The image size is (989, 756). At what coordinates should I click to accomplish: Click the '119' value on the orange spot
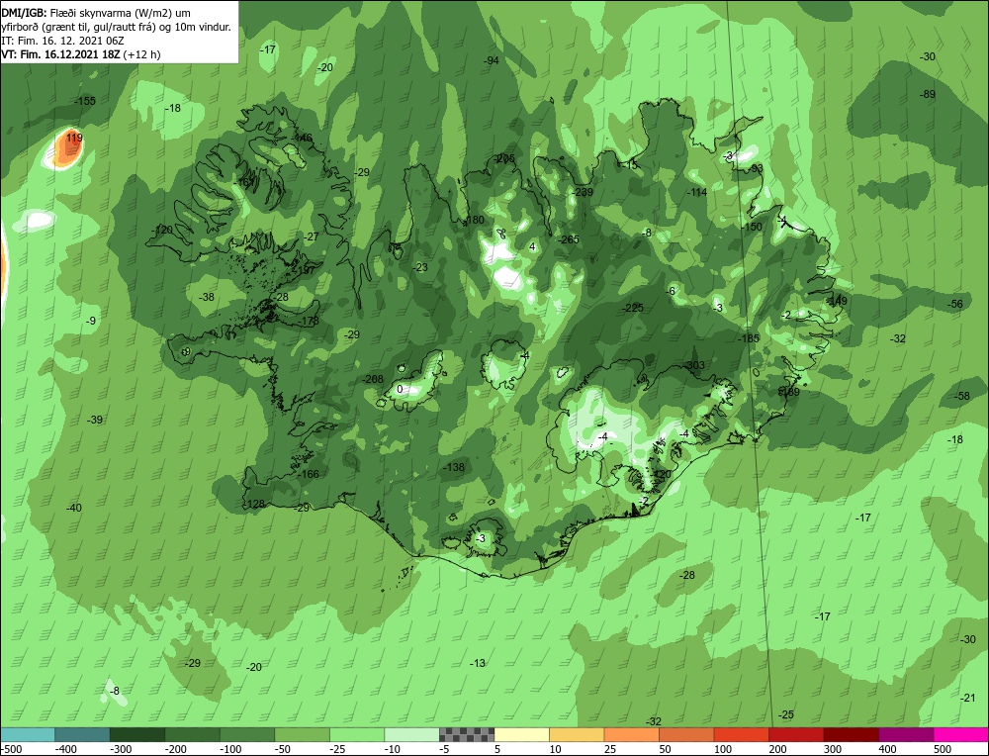tap(74, 138)
